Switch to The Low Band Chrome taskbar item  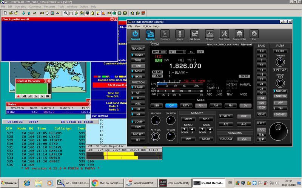click(x=108, y=183)
